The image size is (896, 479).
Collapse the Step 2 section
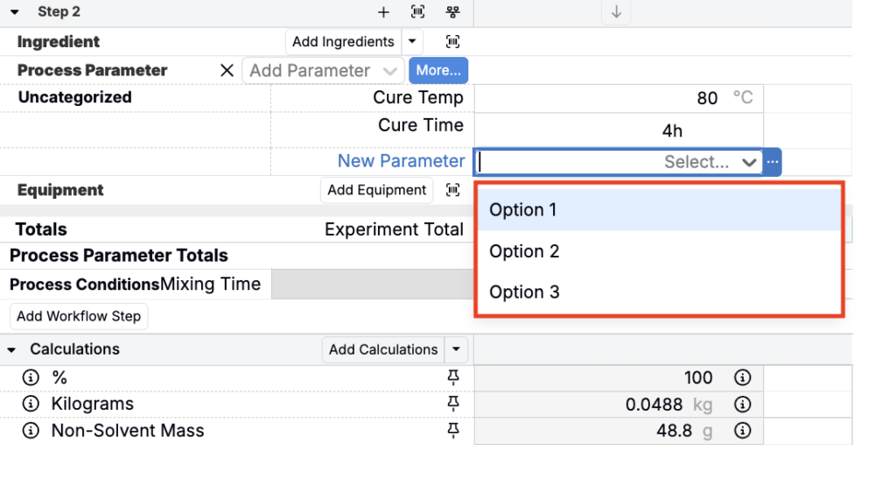point(15,12)
